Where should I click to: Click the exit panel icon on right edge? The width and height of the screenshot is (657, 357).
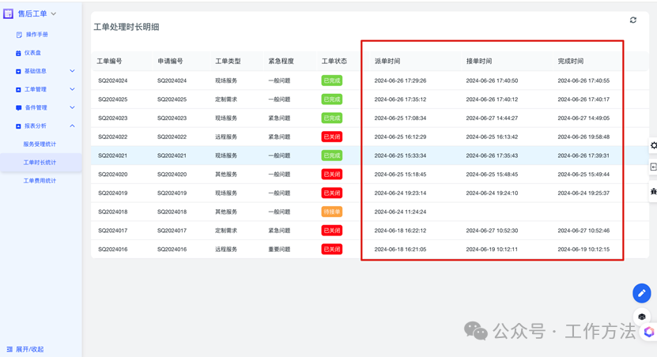coord(654,167)
